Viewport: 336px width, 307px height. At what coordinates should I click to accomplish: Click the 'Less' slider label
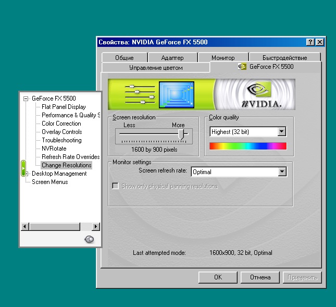[129, 125]
